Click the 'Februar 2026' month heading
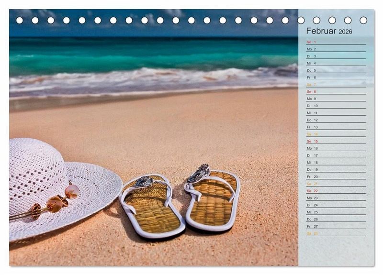Screen dimensions: 383x275 (x=329, y=31)
